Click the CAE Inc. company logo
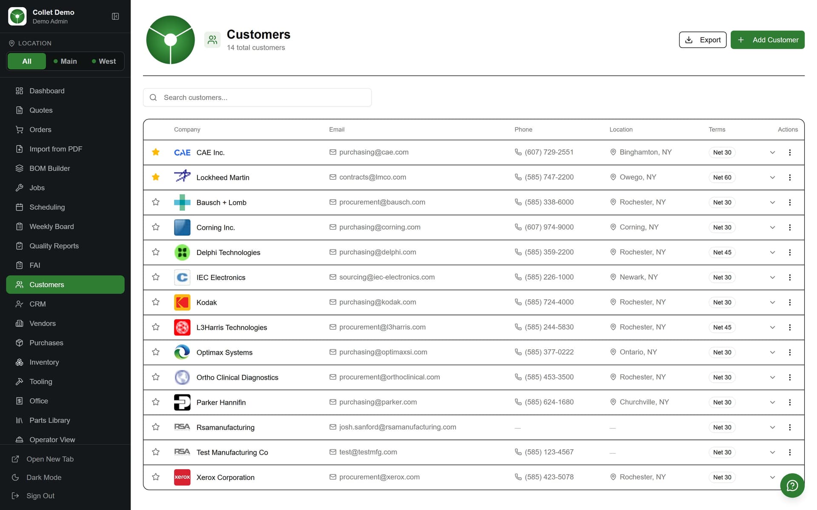817x510 pixels. 182,152
